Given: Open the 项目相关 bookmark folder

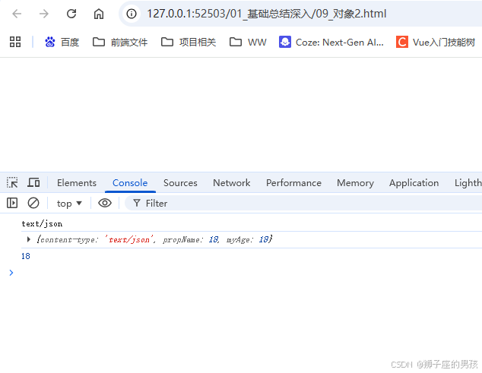Looking at the screenshot, I should point(189,42).
